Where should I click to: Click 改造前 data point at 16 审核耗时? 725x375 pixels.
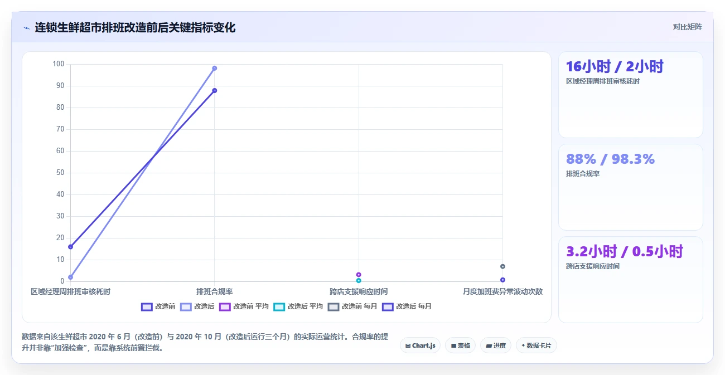(x=70, y=247)
